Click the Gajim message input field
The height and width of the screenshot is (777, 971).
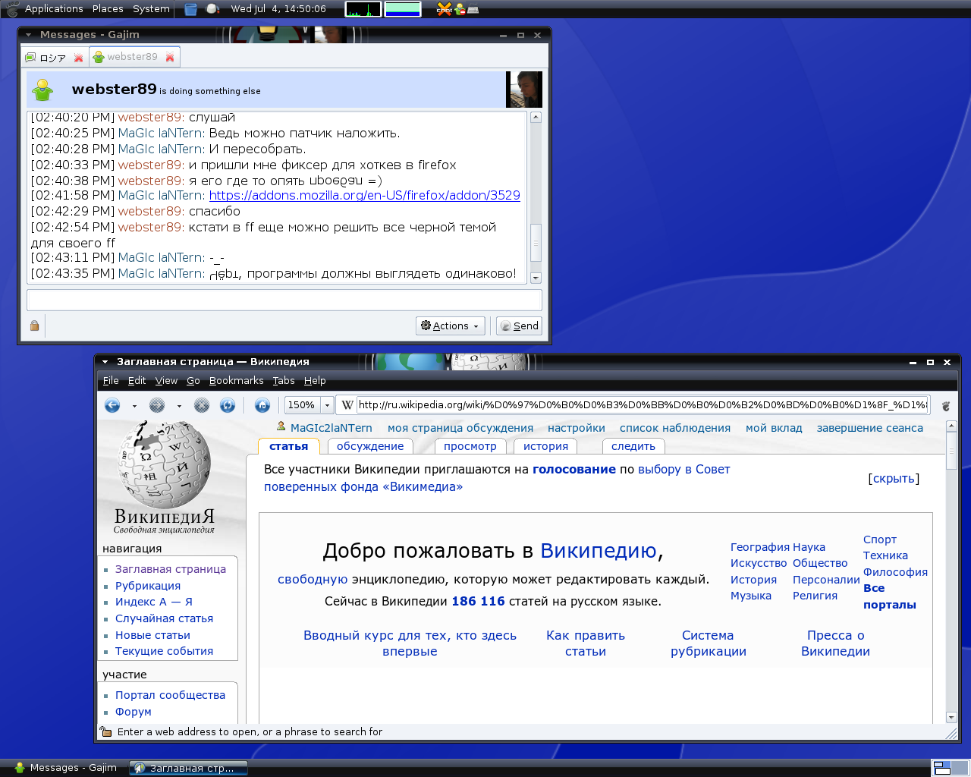click(284, 300)
